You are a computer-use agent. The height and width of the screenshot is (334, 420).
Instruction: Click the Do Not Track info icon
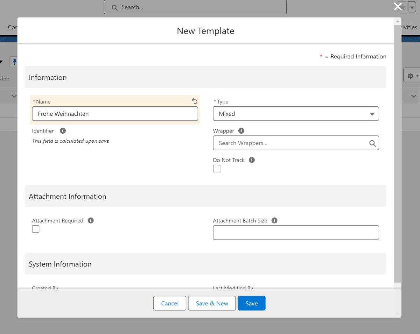click(252, 160)
